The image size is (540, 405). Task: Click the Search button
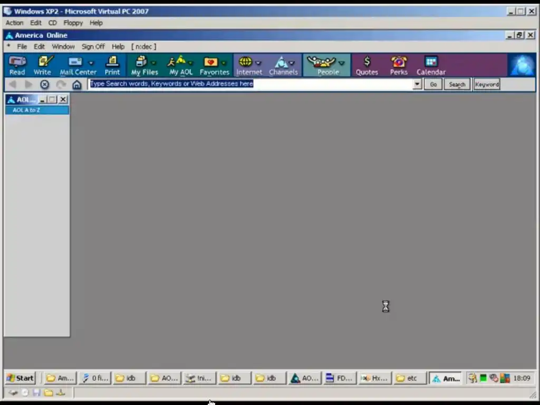[x=457, y=84]
